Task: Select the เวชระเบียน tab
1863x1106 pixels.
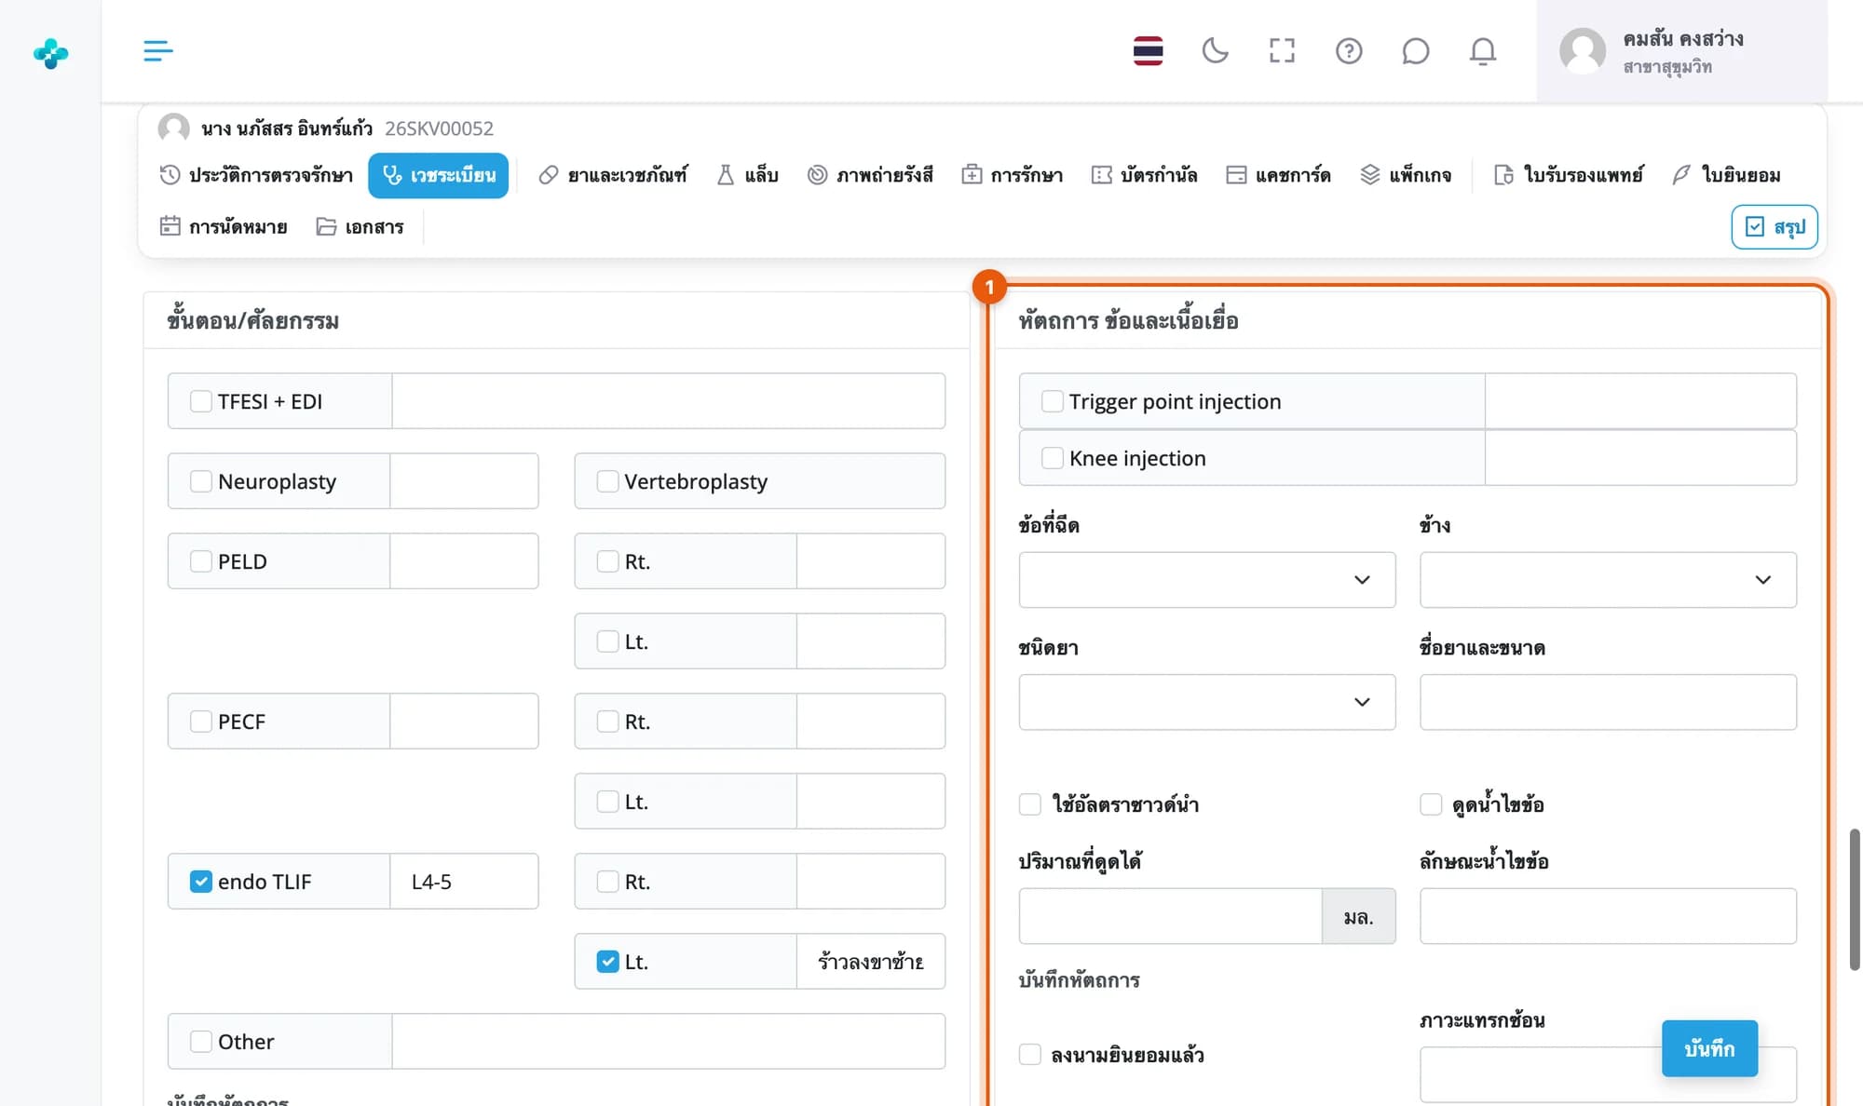Action: (x=438, y=175)
